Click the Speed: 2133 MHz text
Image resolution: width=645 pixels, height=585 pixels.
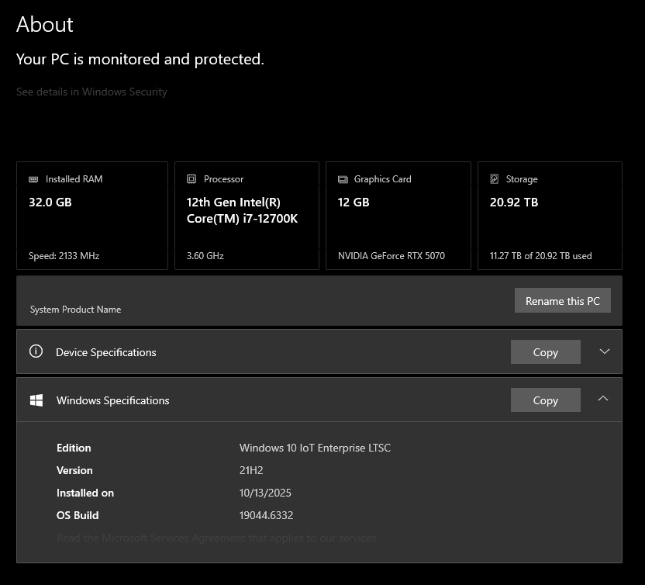64,256
